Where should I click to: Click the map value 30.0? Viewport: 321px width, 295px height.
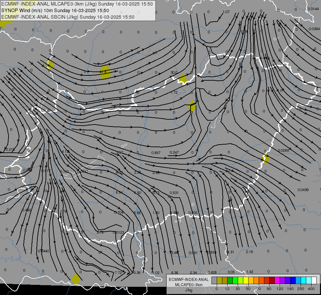(x=174, y=72)
